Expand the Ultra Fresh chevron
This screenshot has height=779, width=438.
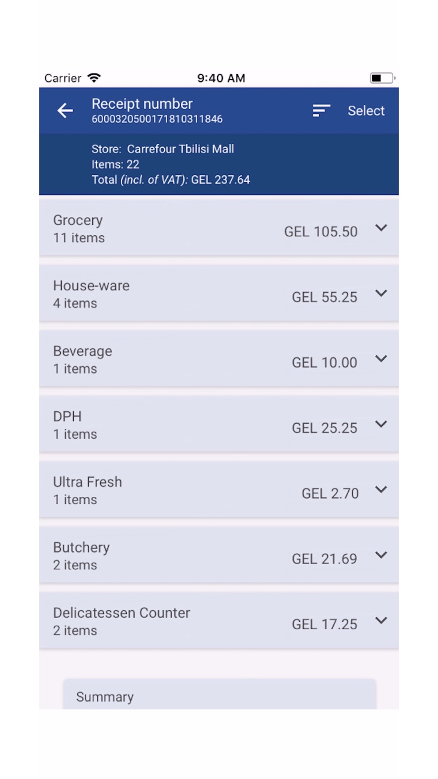tap(381, 489)
